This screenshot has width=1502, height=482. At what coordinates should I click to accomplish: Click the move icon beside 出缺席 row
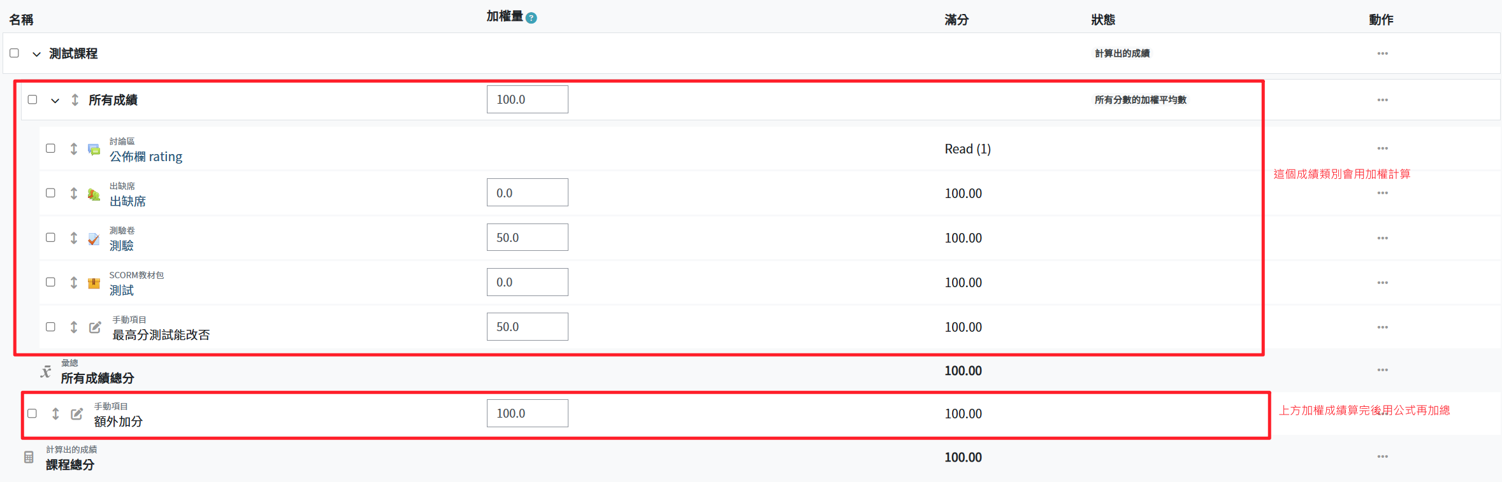point(74,194)
